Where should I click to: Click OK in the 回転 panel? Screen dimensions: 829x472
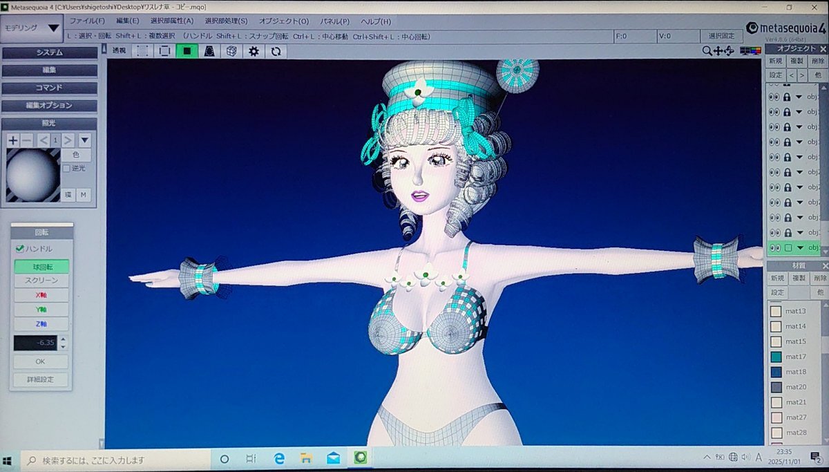pyautogui.click(x=41, y=361)
